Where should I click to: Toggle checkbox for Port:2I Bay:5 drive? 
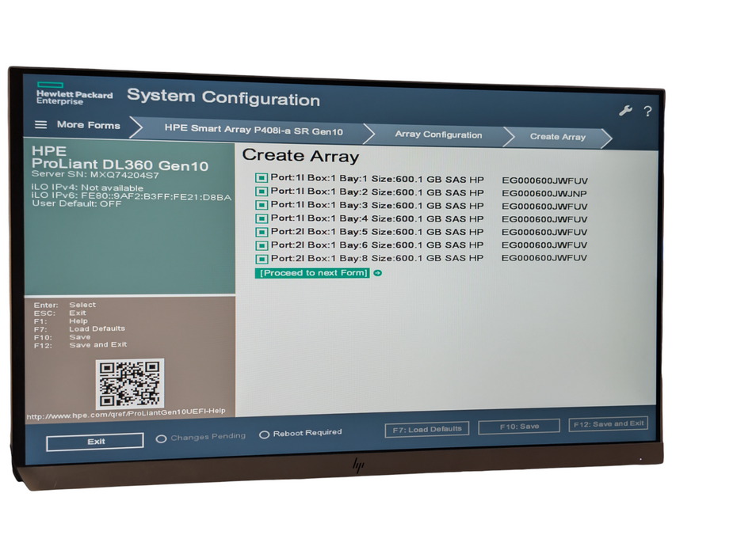coord(262,232)
